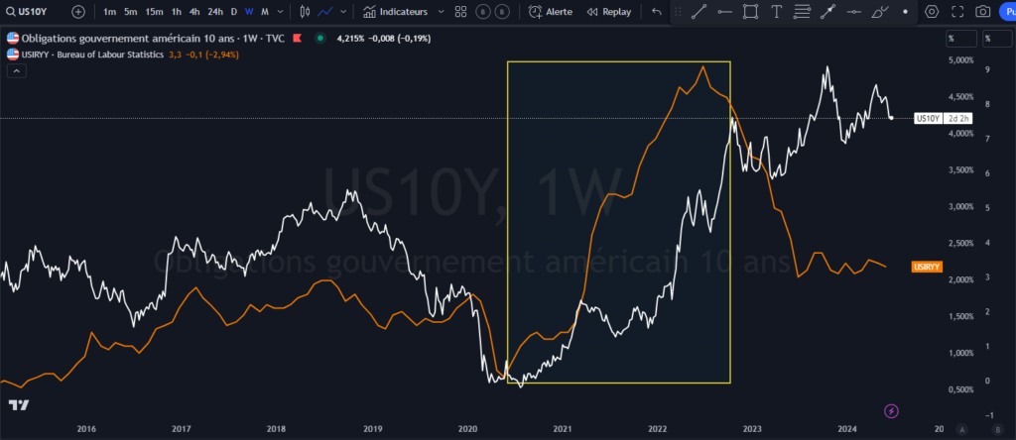The width and height of the screenshot is (1016, 440).
Task: Select the horizontal ray tool
Action: 724,12
